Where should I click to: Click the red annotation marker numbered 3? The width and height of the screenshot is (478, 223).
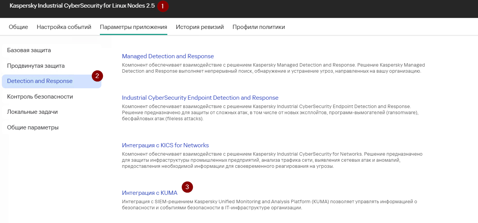[187, 187]
